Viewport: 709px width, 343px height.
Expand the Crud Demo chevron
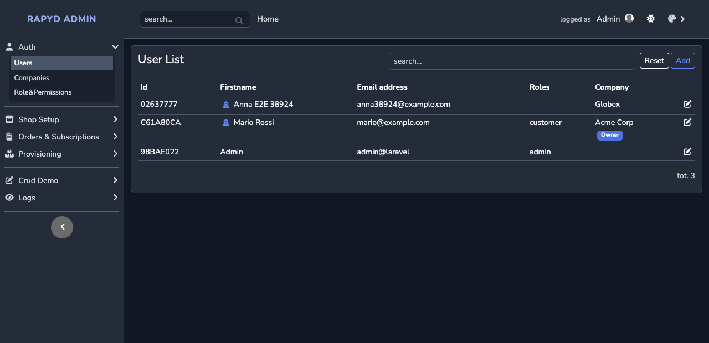click(115, 180)
